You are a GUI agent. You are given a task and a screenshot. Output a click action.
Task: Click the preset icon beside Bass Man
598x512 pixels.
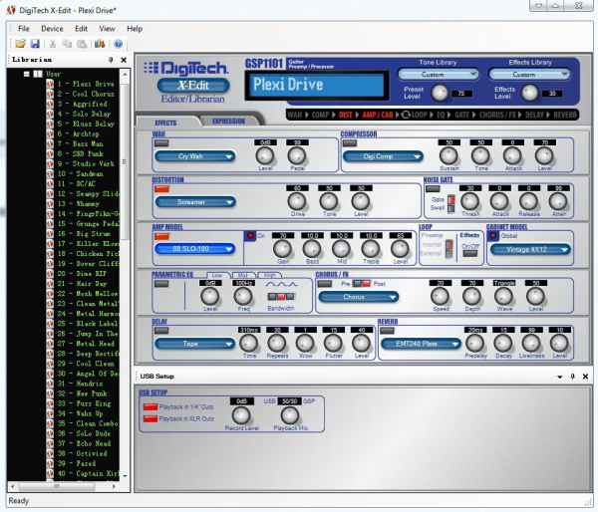point(50,143)
